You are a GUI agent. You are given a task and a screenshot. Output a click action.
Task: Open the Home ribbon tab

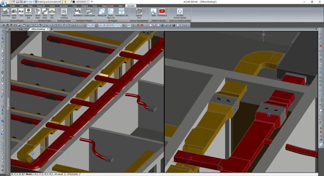click(x=13, y=6)
